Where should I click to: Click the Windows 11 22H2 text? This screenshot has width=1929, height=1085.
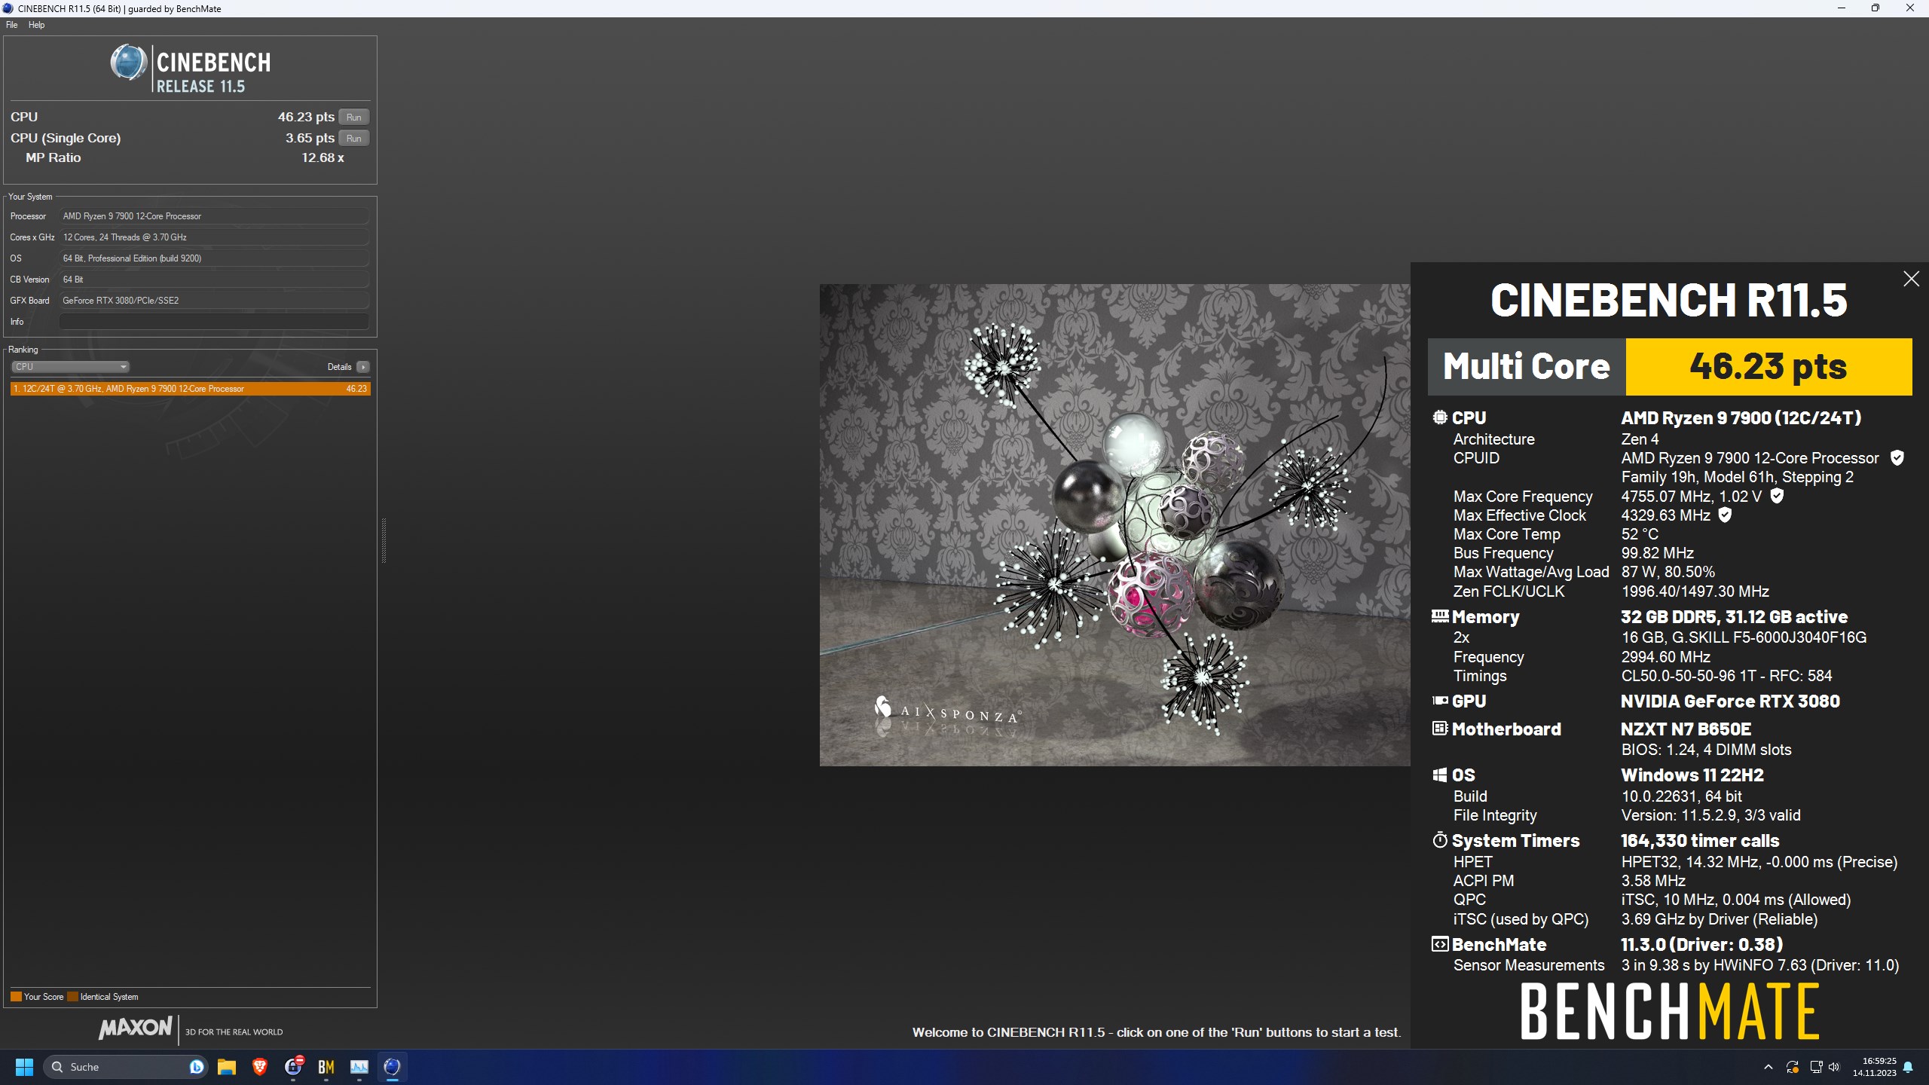pyautogui.click(x=1692, y=775)
